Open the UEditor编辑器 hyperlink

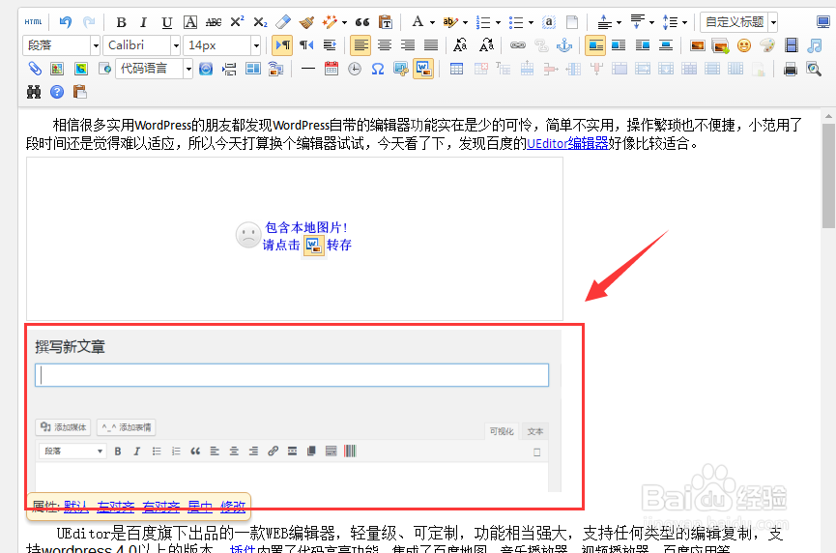[567, 143]
